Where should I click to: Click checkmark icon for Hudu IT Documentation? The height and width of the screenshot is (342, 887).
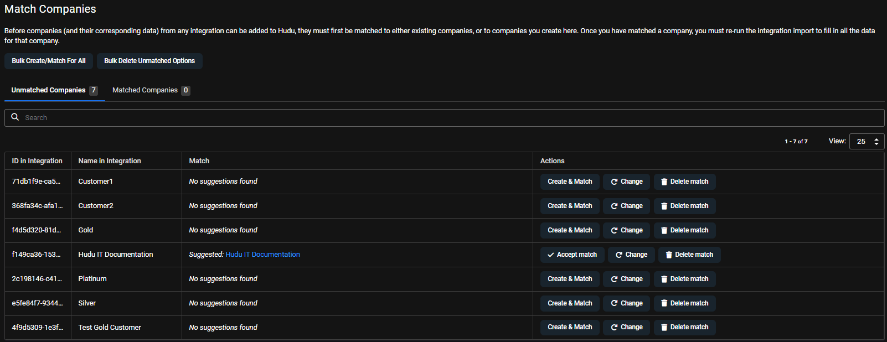(550, 255)
